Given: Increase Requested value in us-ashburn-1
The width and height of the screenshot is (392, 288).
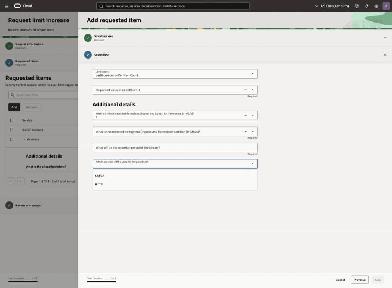Looking at the screenshot, I should point(253,90).
